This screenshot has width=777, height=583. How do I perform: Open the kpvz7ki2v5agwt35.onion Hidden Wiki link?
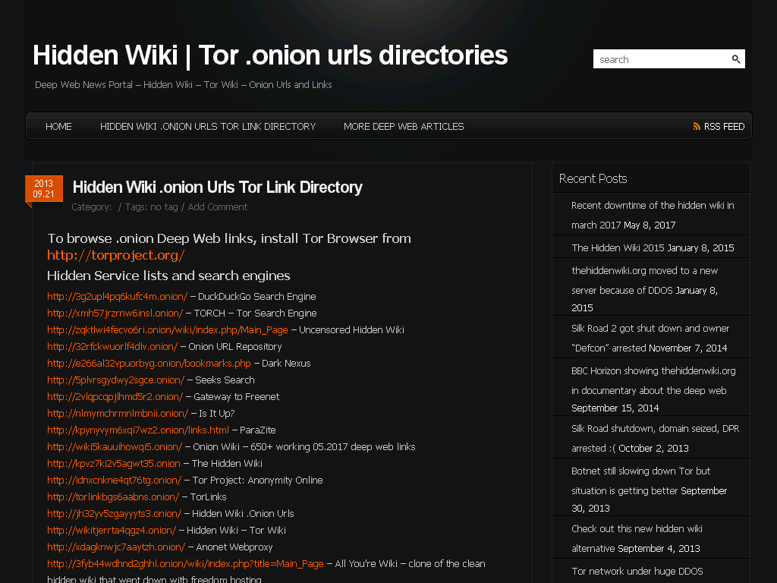tap(114, 464)
